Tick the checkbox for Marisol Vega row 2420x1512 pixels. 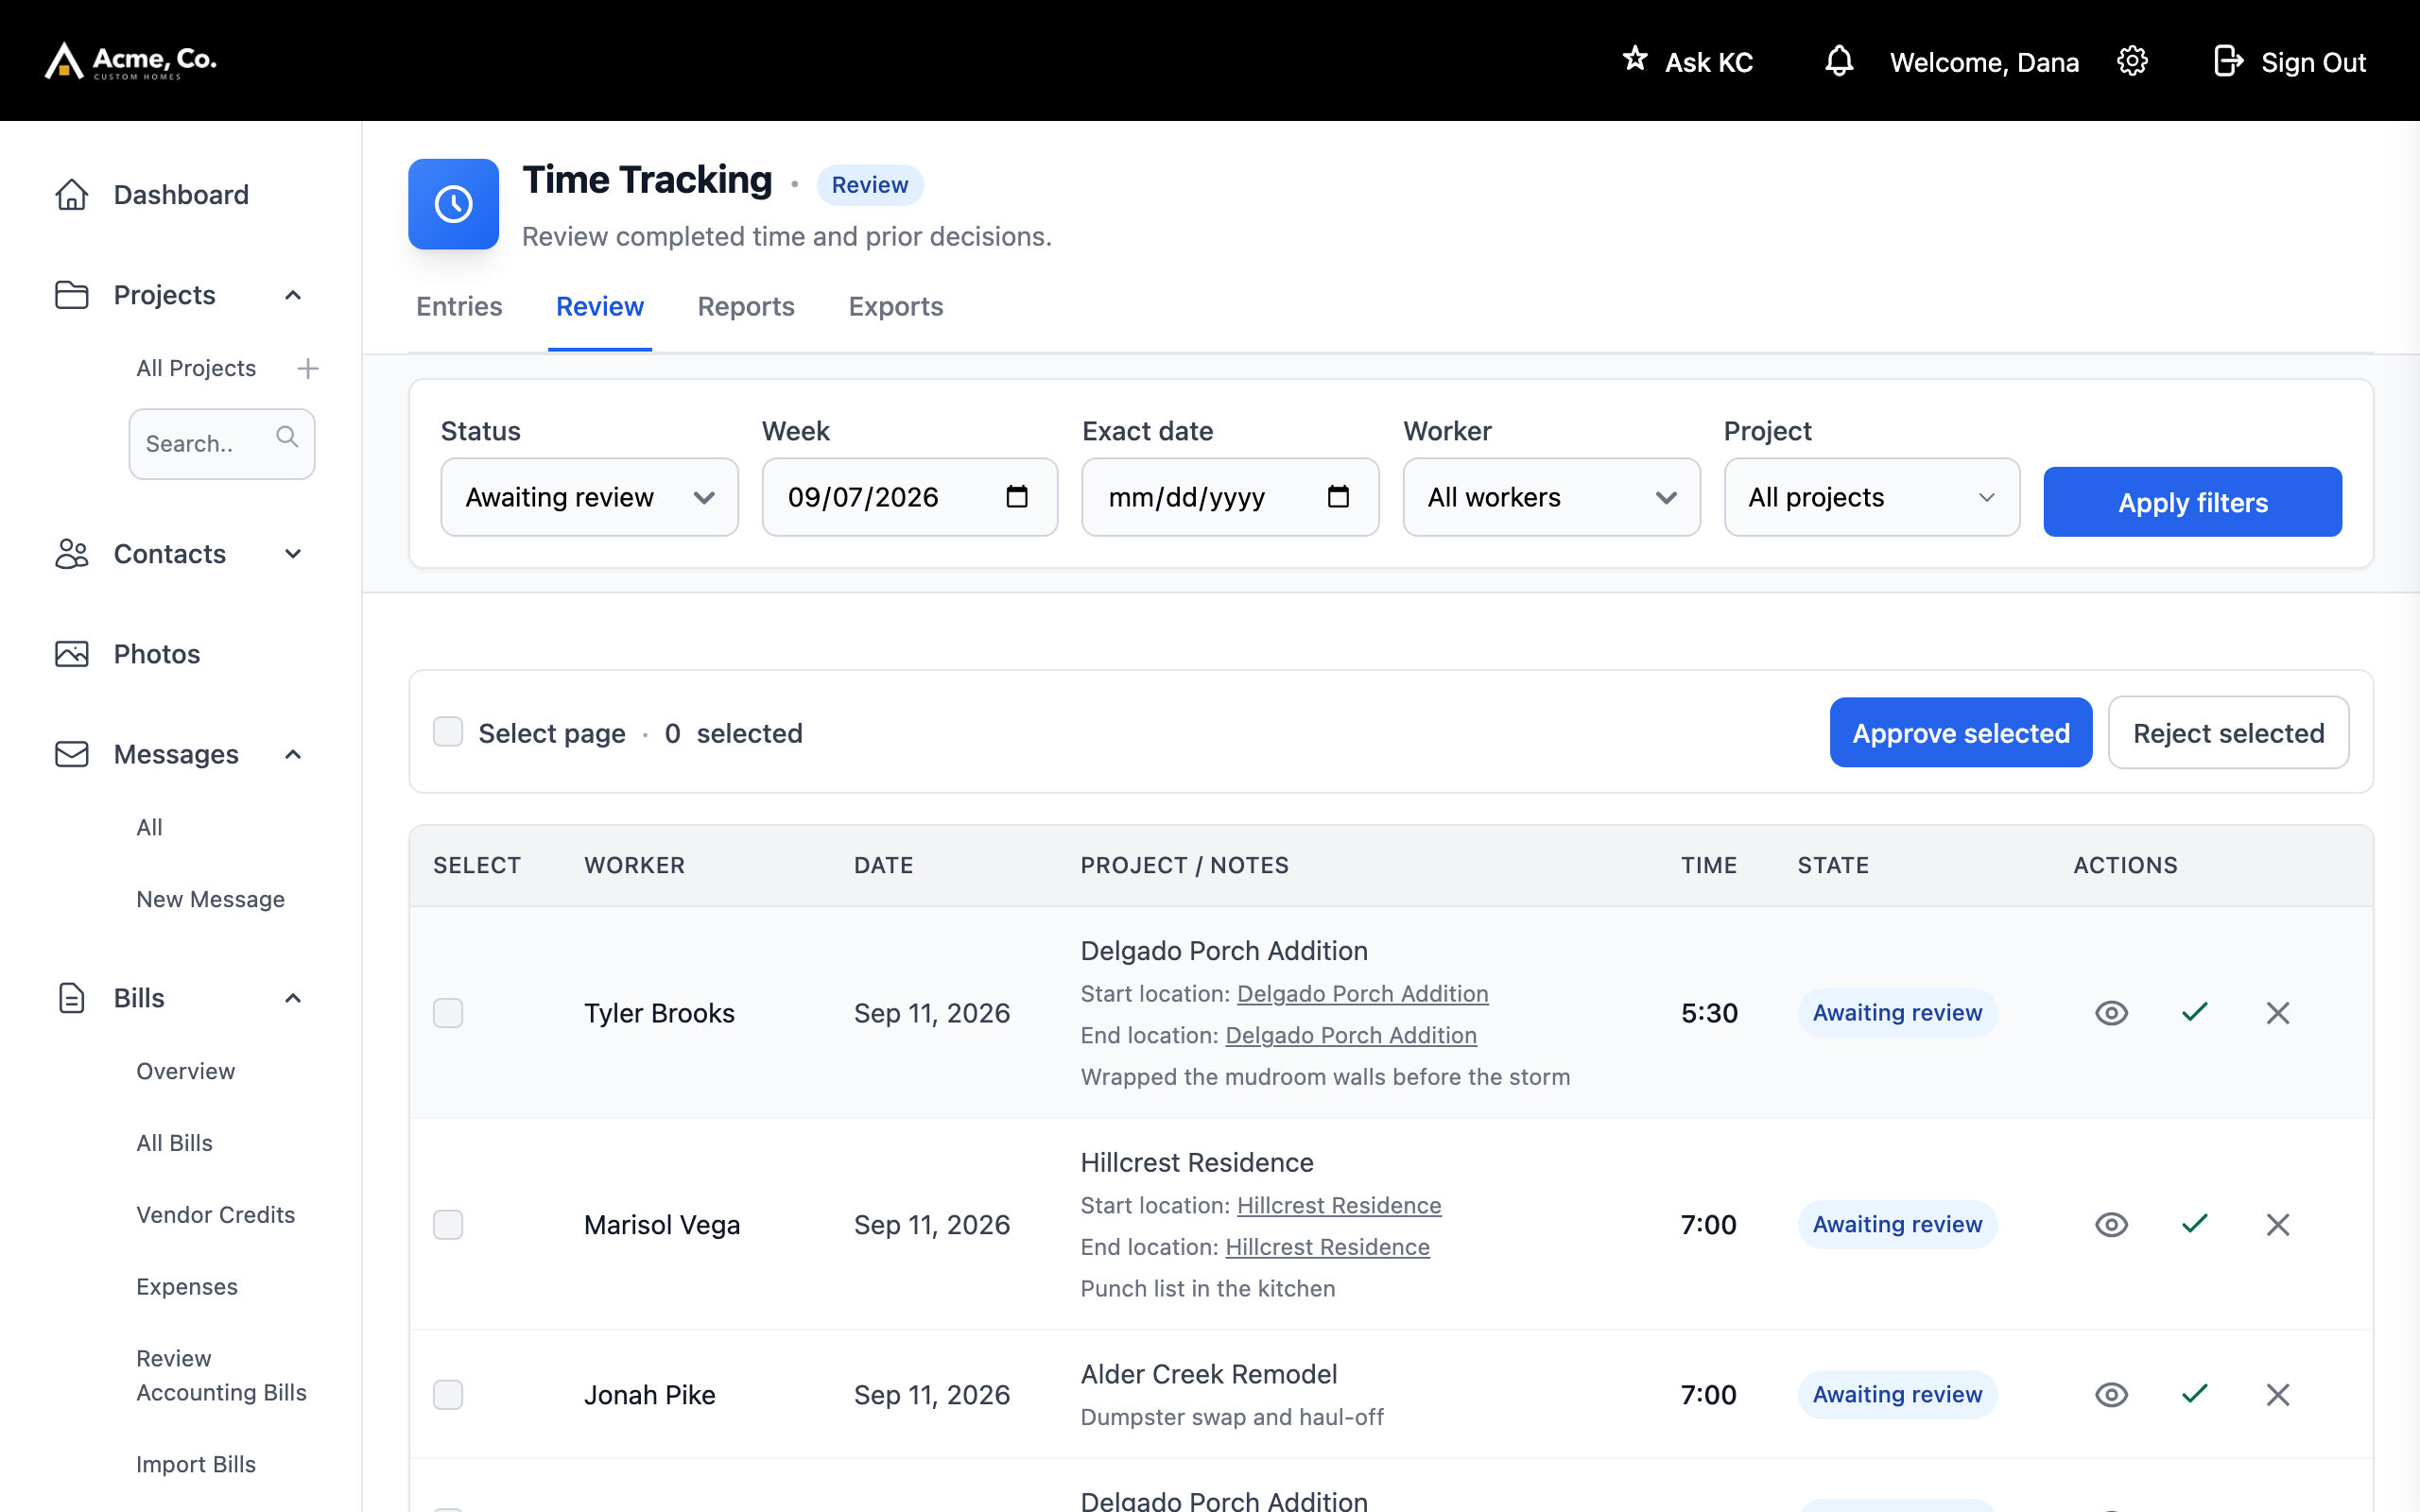(448, 1224)
